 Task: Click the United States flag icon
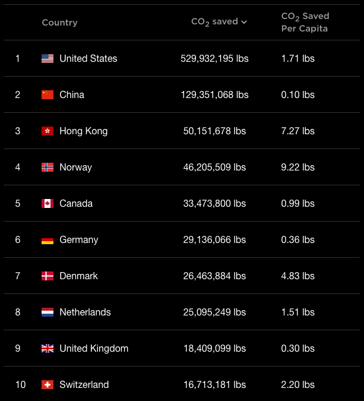(48, 59)
